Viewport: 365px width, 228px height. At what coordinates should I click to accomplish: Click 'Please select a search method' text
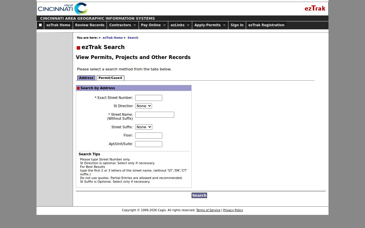(x=124, y=69)
